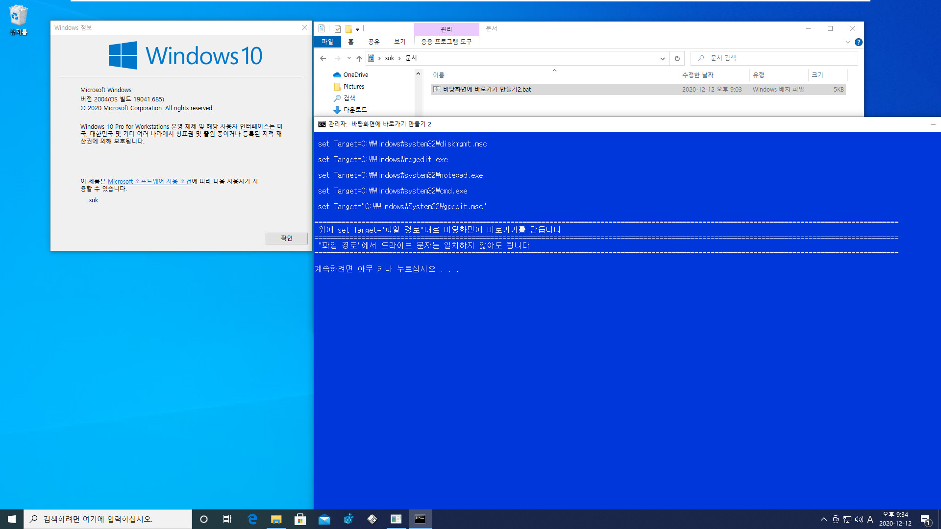
Task: Open the 응용 프로그램 도구 ribbon tab
Action: pos(446,42)
